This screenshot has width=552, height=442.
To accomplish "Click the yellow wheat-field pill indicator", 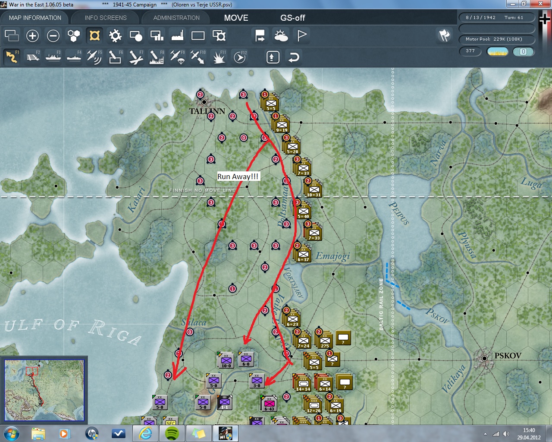I will coord(497,51).
